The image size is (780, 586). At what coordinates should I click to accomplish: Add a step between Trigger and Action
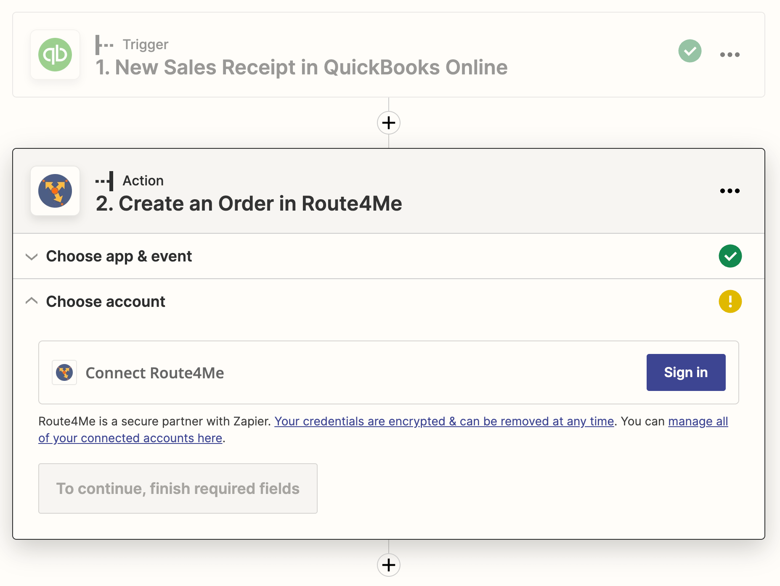pyautogui.click(x=389, y=123)
